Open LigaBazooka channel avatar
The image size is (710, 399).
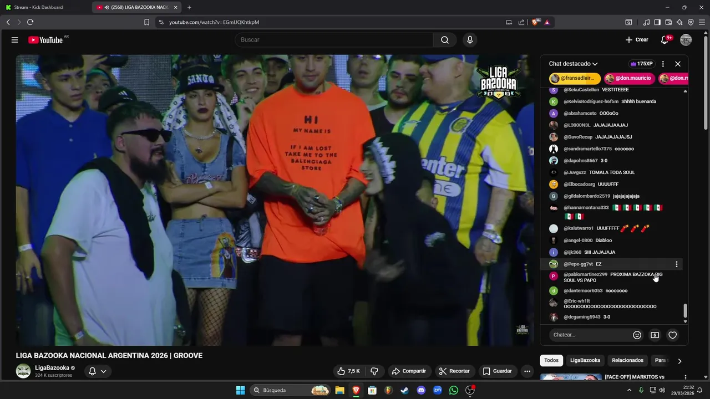[23, 371]
